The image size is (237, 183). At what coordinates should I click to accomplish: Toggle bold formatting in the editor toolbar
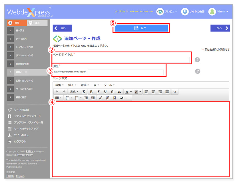pyautogui.click(x=91, y=92)
